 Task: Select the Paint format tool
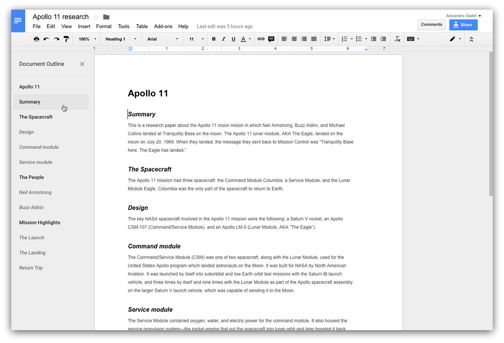tap(67, 39)
